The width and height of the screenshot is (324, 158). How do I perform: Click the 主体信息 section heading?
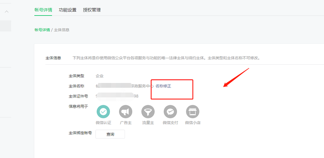click(53, 58)
